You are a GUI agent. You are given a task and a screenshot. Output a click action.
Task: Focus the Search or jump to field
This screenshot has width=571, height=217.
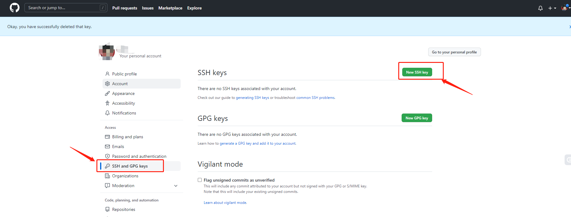66,8
